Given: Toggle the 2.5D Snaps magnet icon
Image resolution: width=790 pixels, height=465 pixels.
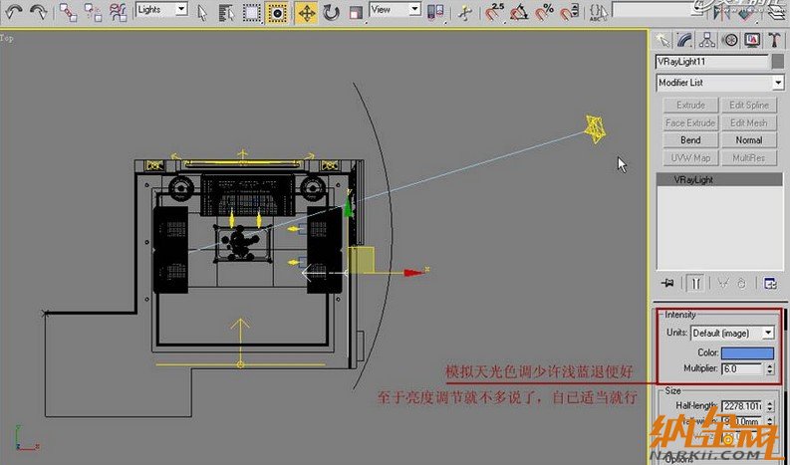Looking at the screenshot, I should [x=494, y=12].
